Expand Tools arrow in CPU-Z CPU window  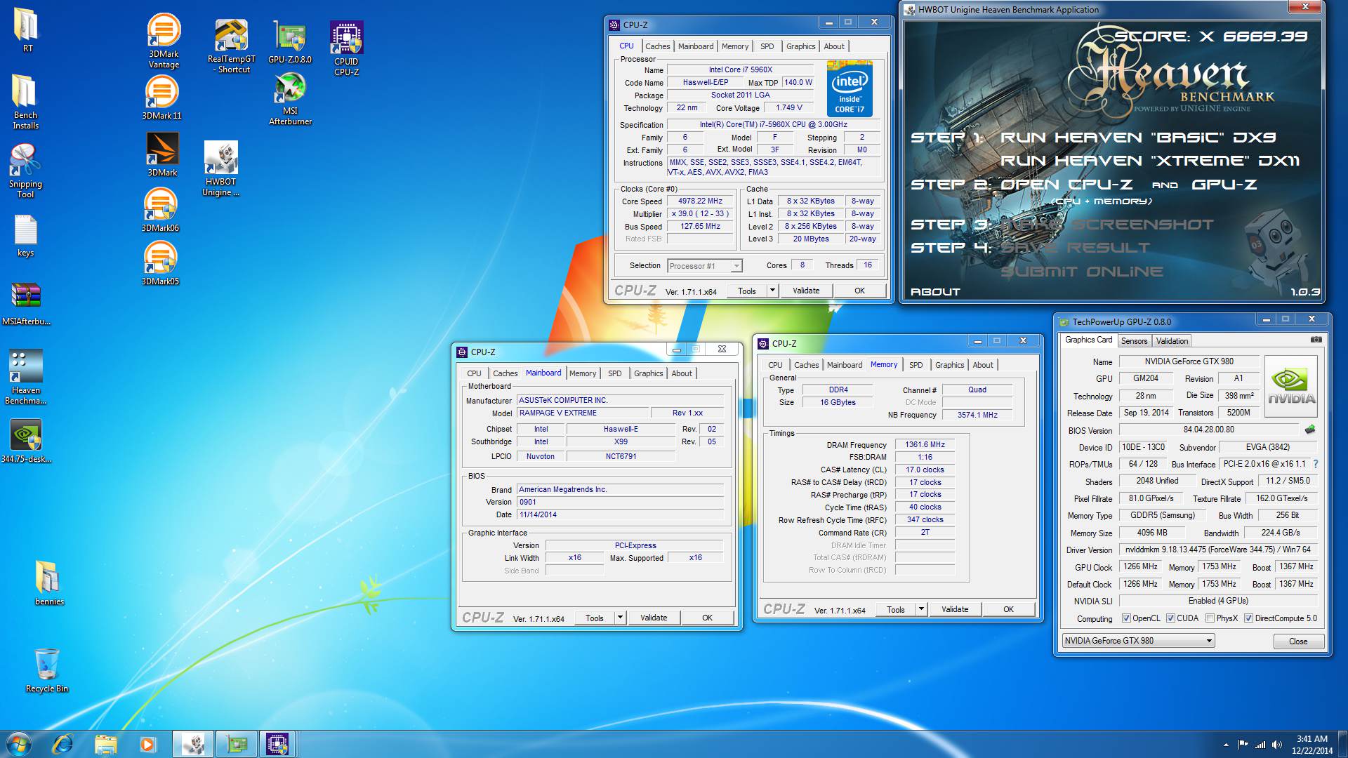pos(772,291)
